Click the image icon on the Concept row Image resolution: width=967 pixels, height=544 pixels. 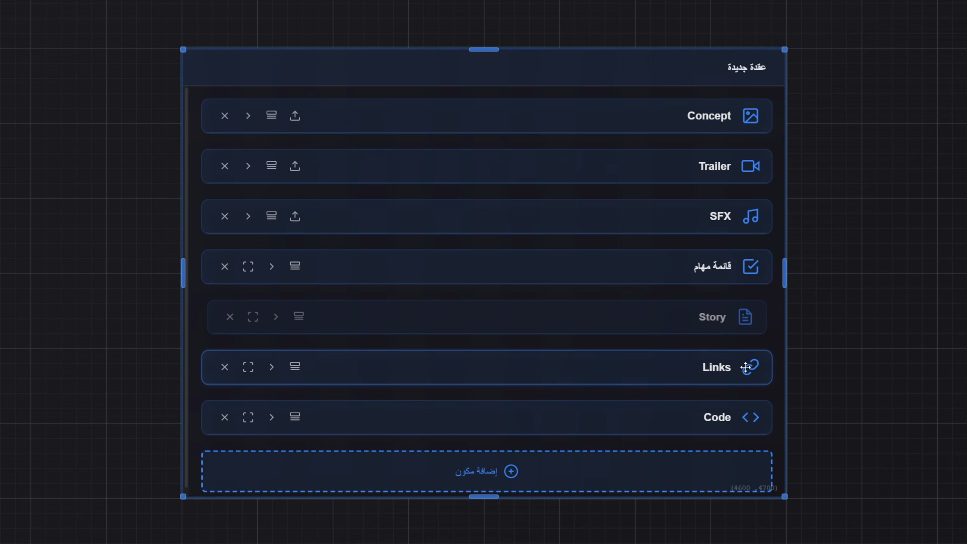[751, 116]
